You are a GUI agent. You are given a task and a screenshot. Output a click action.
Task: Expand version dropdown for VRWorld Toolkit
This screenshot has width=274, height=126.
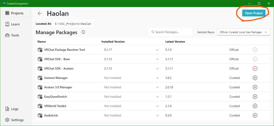157,106
